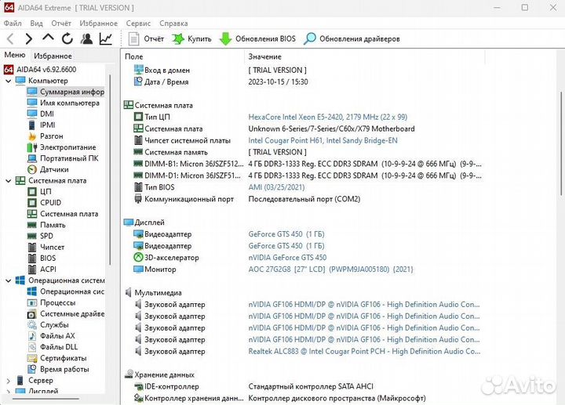565x405 pixels.
Task: Open Электропитание in the tree
Action: coord(62,147)
